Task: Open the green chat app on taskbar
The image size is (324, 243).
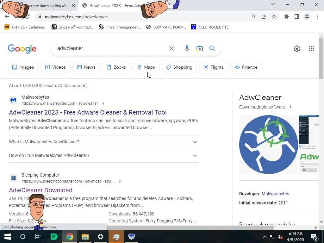Action: click(x=54, y=237)
